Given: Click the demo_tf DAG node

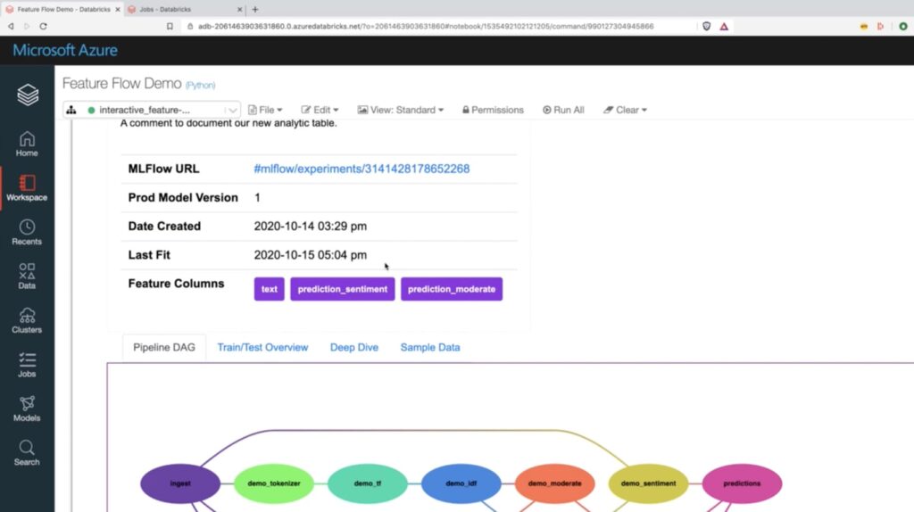Looking at the screenshot, I should click(x=367, y=483).
